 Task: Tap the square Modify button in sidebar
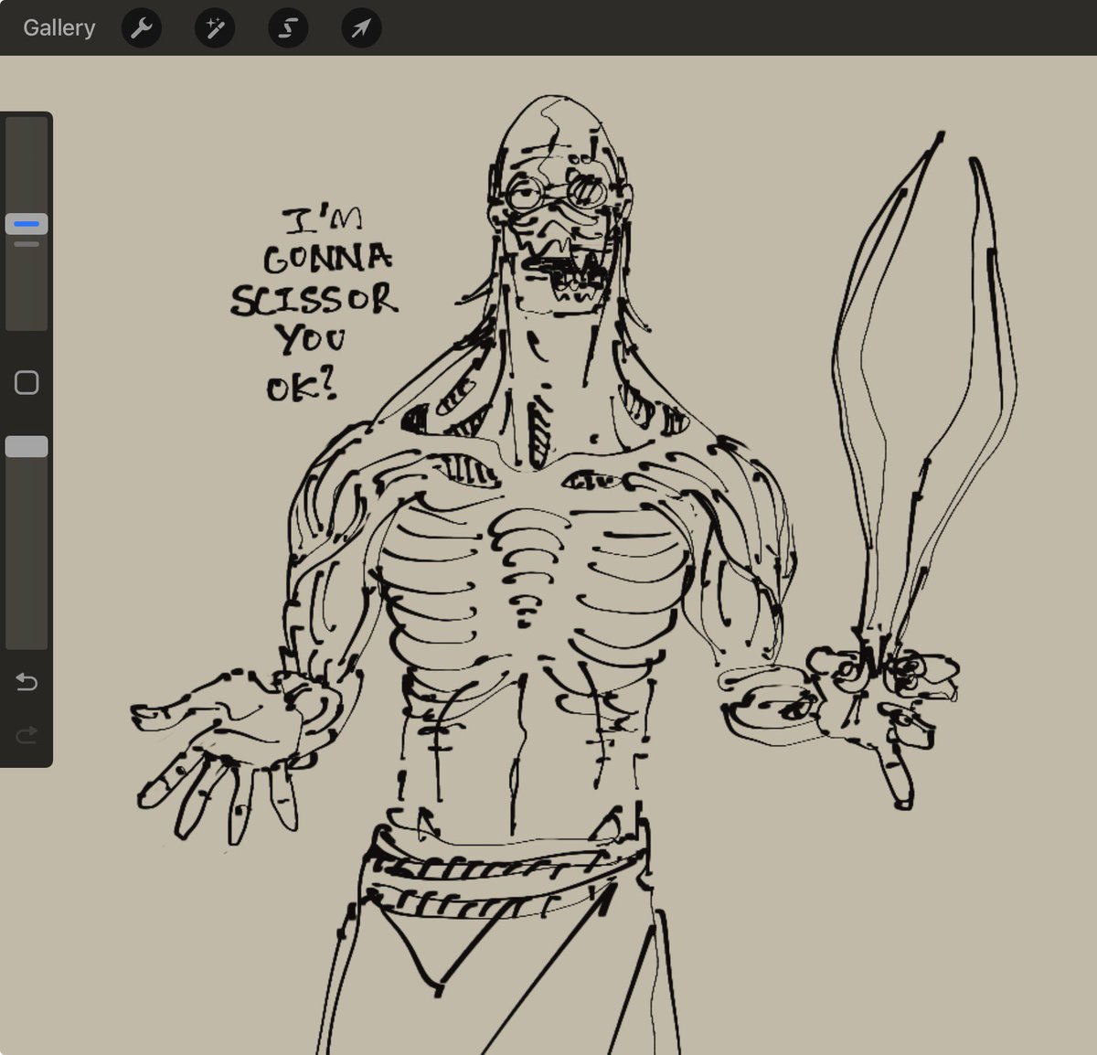coord(27,382)
